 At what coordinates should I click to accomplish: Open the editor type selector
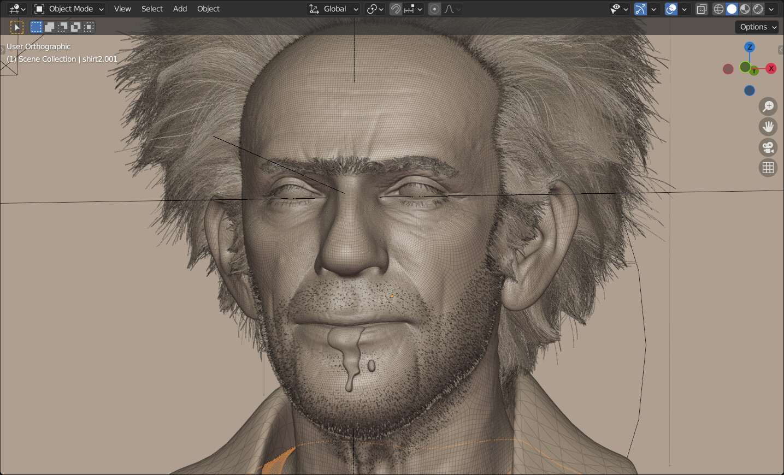click(17, 9)
